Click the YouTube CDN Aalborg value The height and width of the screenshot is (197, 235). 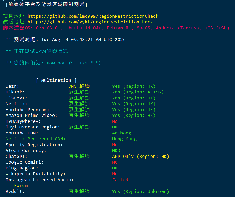coord(122,133)
